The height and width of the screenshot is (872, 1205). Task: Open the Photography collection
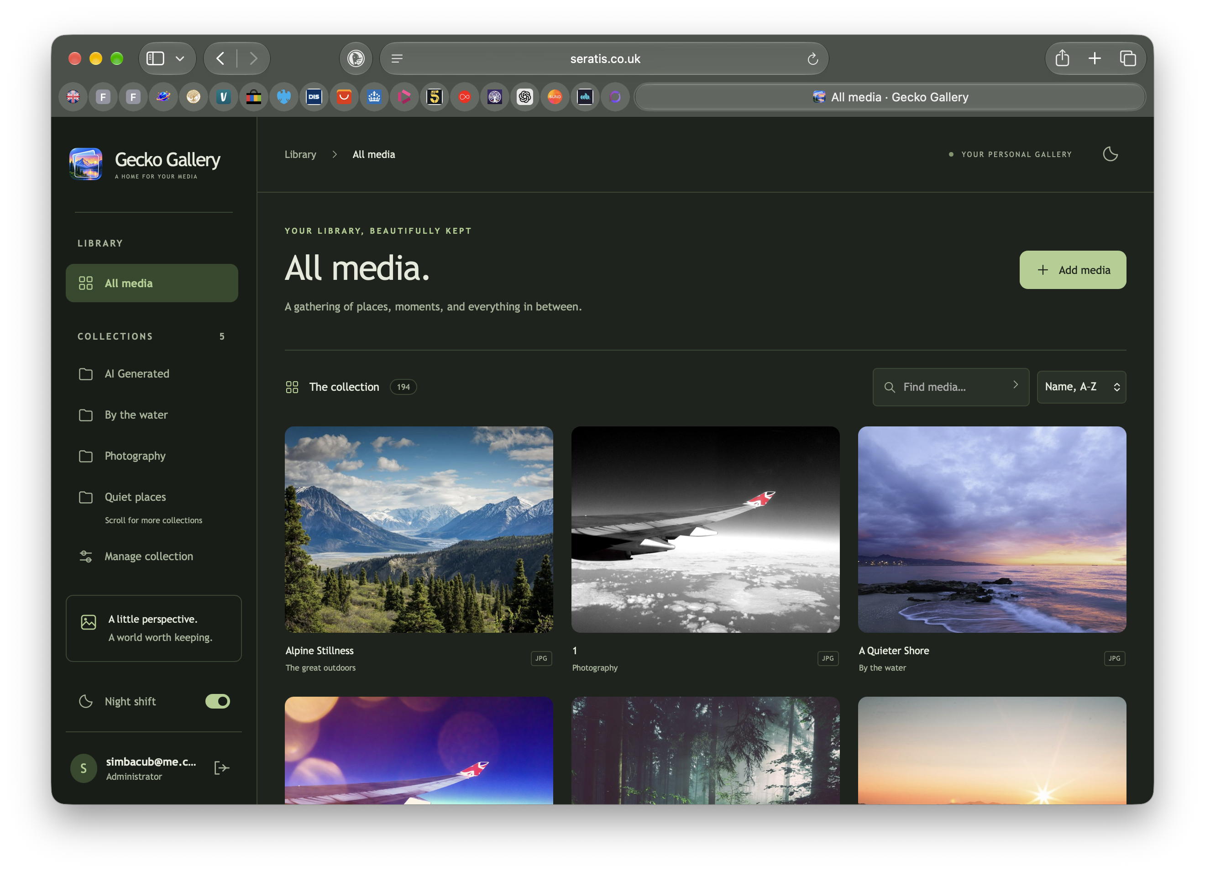point(152,456)
